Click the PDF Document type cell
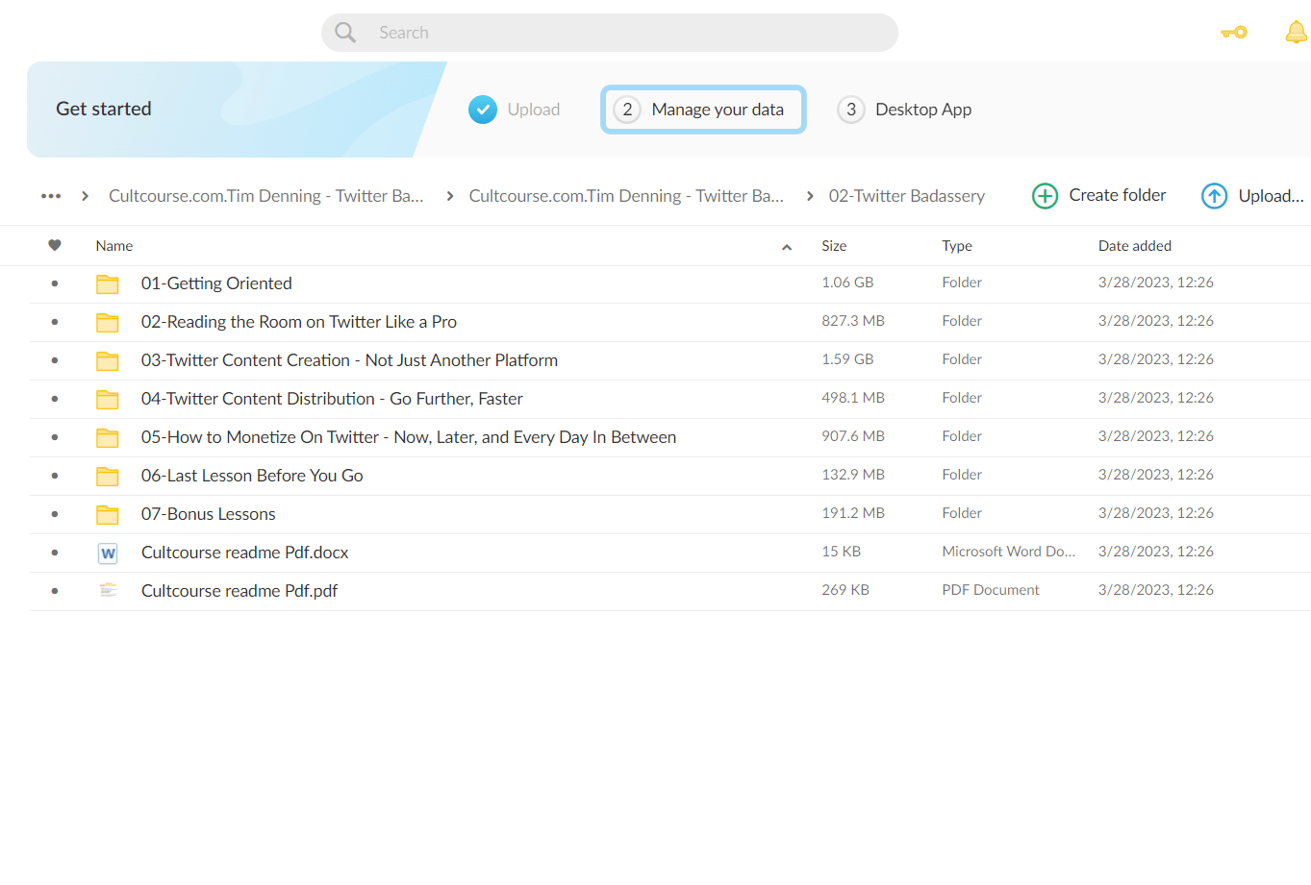The height and width of the screenshot is (885, 1311). tap(991, 590)
